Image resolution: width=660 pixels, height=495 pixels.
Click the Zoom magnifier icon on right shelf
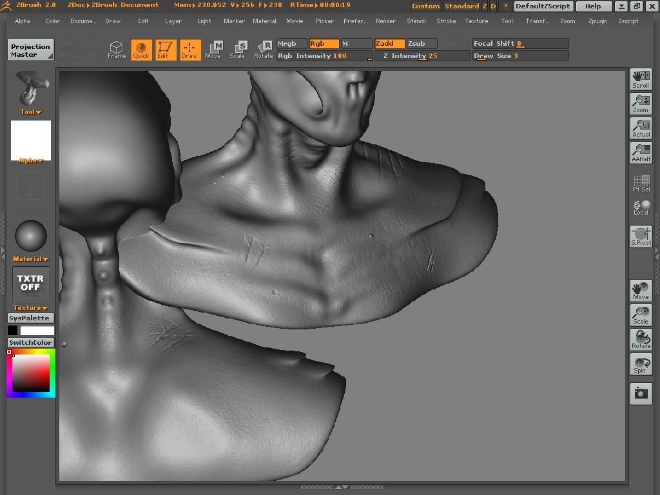click(x=641, y=104)
